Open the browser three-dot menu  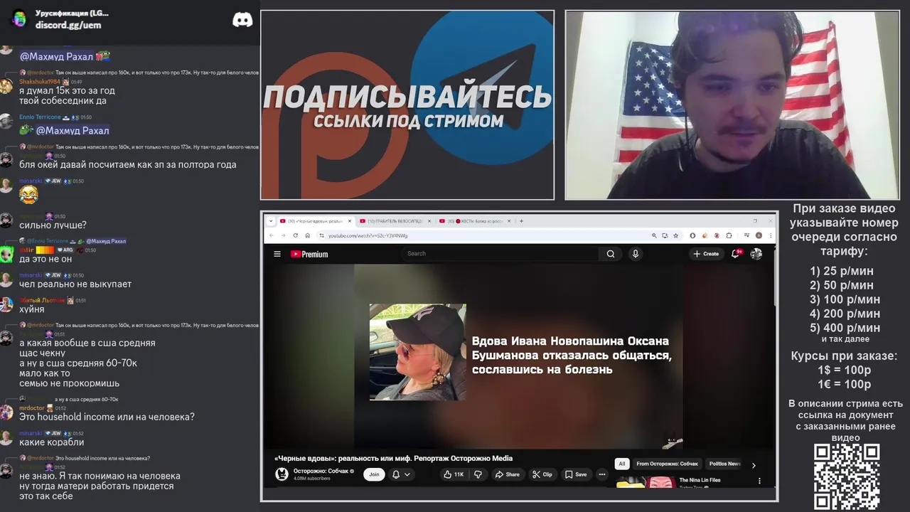tap(770, 235)
